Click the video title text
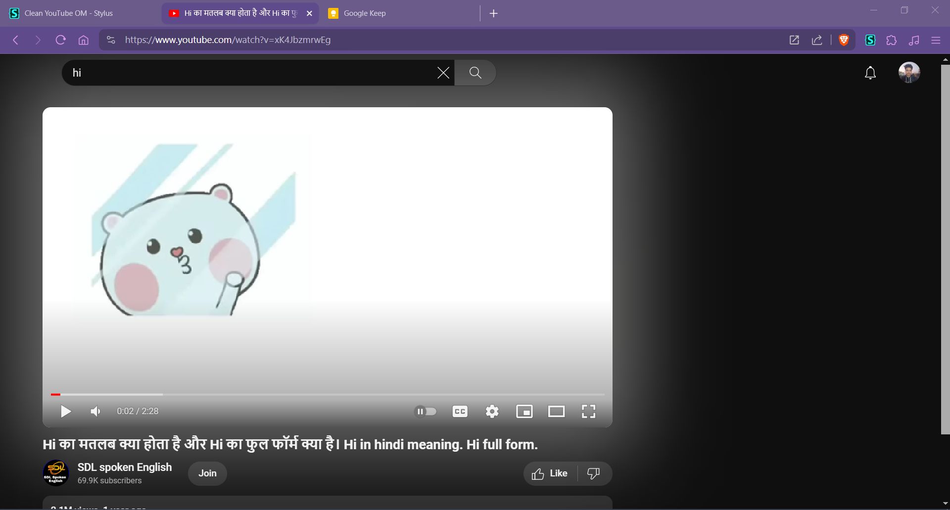The image size is (950, 510). pos(290,444)
